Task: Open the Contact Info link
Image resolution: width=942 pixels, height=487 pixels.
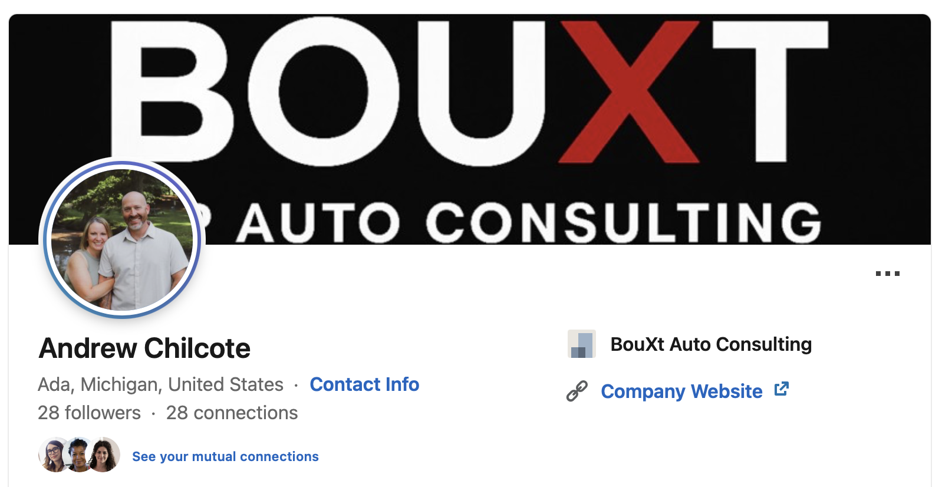Action: pos(364,384)
